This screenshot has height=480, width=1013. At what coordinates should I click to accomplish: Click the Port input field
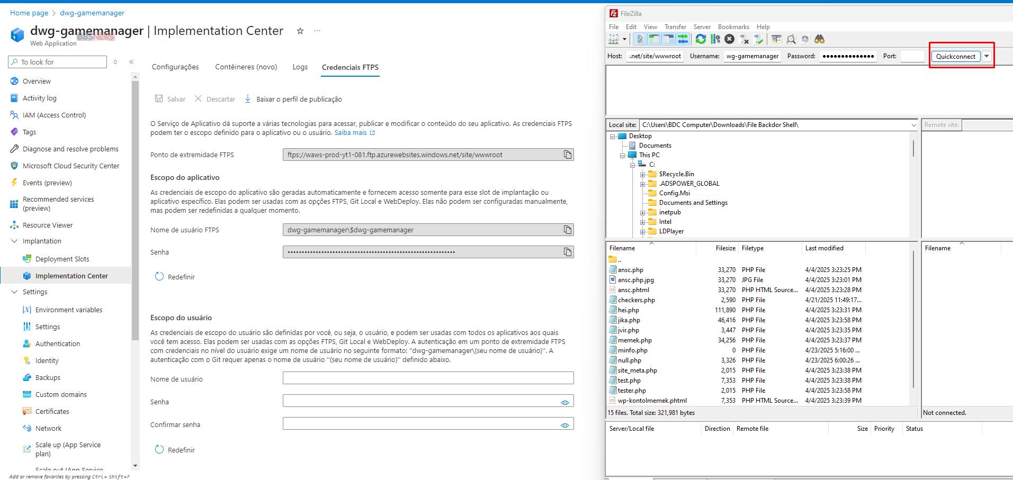point(912,56)
